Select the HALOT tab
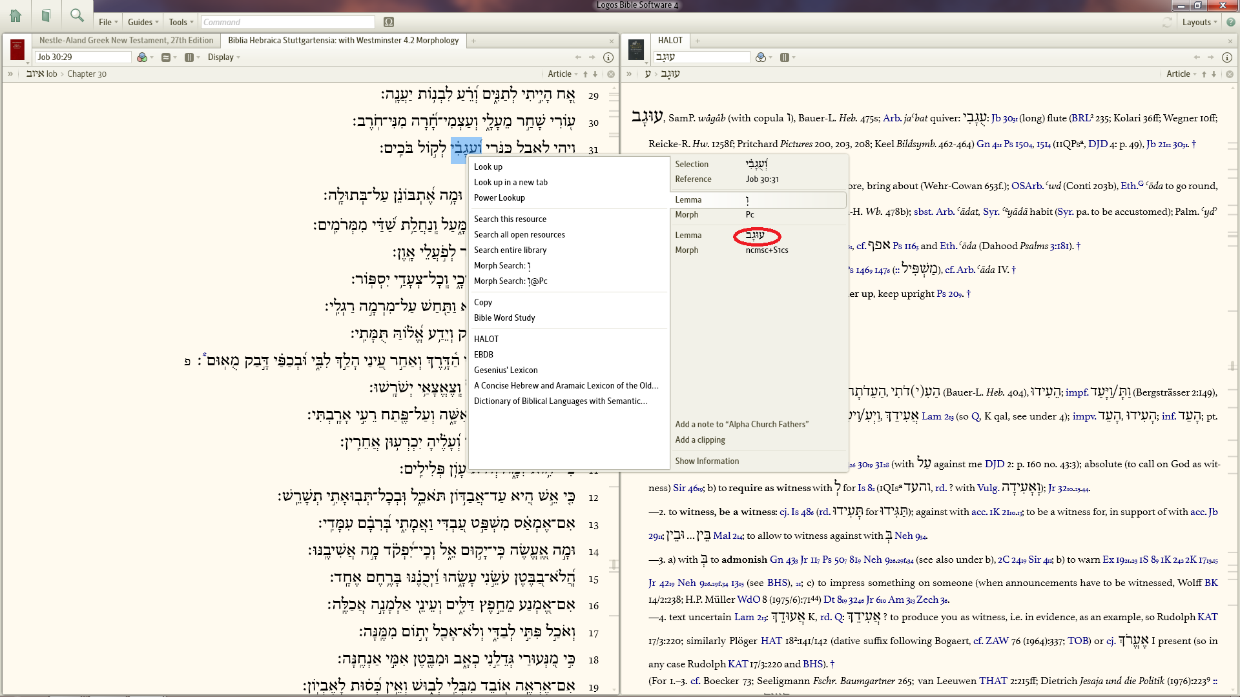This screenshot has width=1240, height=697. point(670,40)
